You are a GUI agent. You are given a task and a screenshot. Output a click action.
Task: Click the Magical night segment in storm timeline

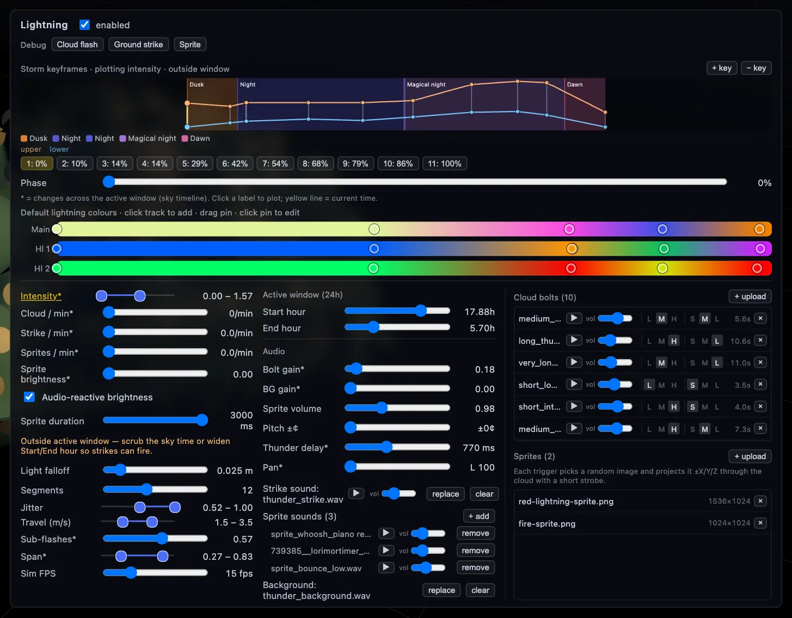484,104
